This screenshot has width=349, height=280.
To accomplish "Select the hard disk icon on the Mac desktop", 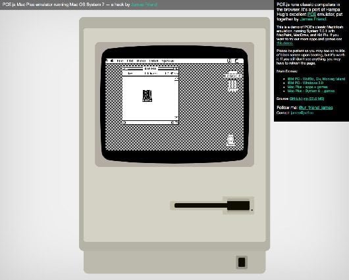I will click(x=232, y=74).
